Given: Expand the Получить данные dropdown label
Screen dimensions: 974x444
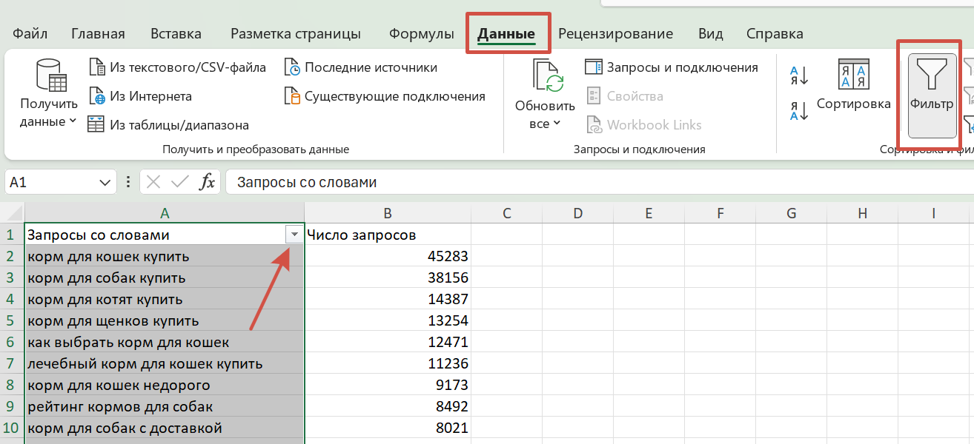Looking at the screenshot, I should pyautogui.click(x=49, y=113).
